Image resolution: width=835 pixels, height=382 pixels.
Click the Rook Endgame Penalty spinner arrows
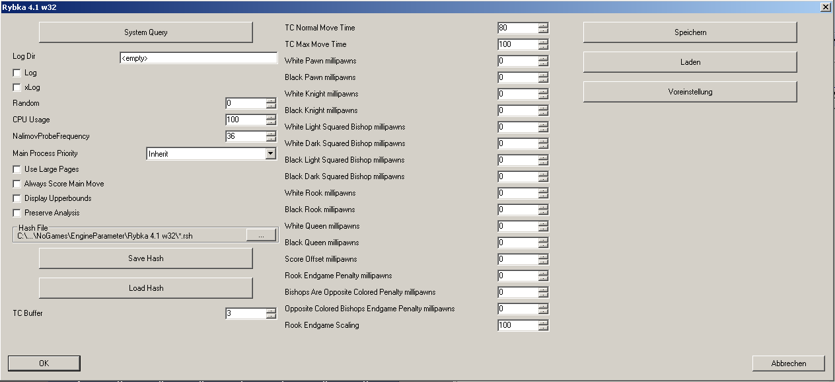point(544,276)
